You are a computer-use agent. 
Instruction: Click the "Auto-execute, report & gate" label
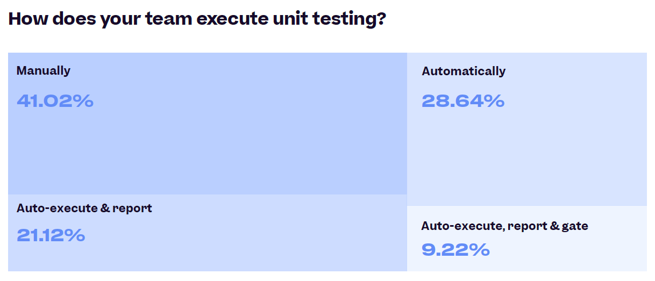click(504, 226)
